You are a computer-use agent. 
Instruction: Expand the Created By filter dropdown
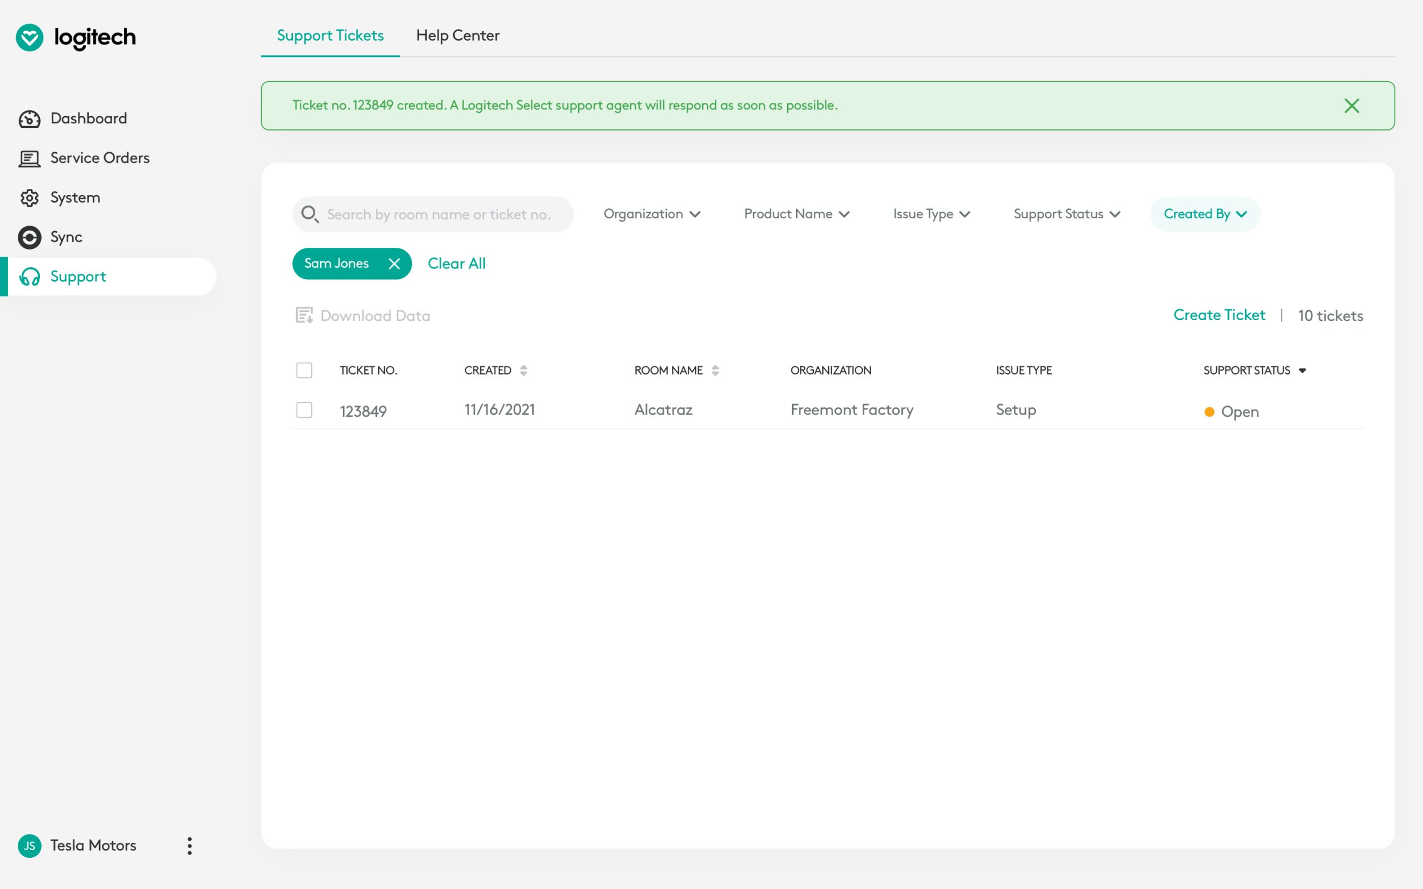(x=1205, y=214)
